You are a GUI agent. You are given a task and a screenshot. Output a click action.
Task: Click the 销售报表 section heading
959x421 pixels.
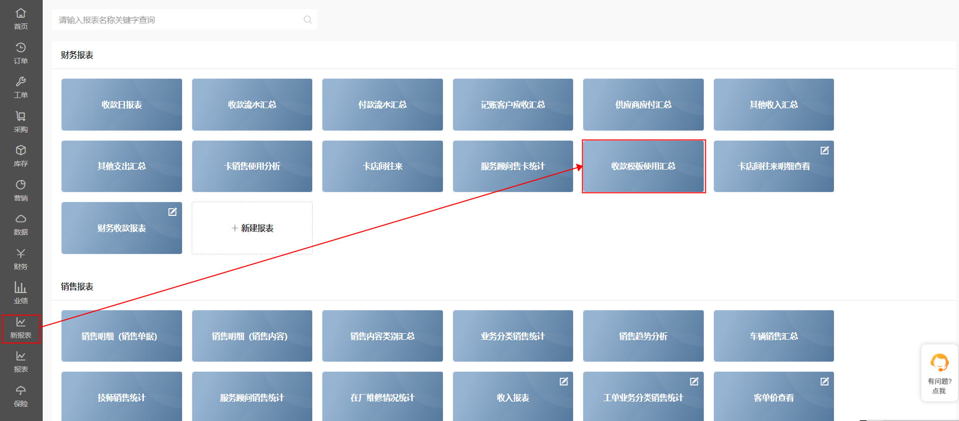(x=77, y=286)
